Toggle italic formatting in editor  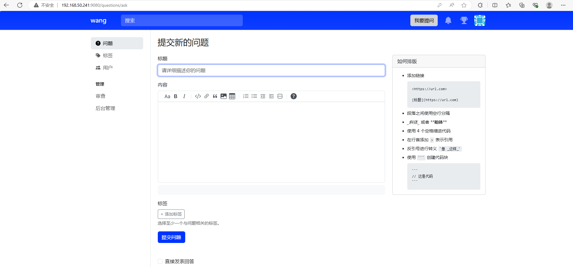click(184, 97)
